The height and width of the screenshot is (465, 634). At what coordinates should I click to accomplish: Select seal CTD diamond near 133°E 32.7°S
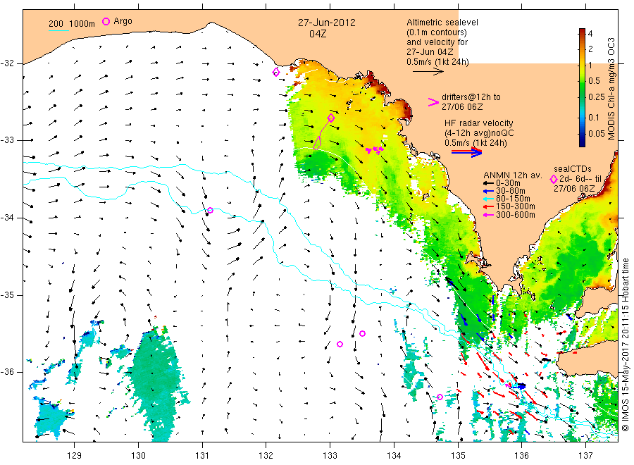pos(331,118)
